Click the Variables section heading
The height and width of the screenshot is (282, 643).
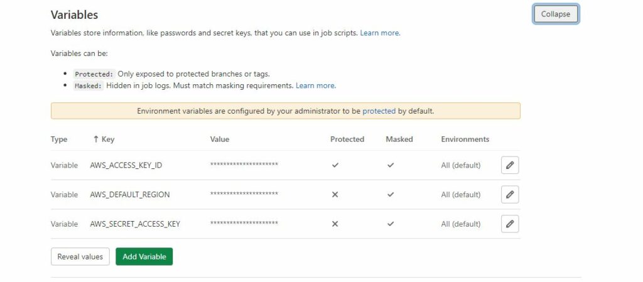pyautogui.click(x=74, y=14)
